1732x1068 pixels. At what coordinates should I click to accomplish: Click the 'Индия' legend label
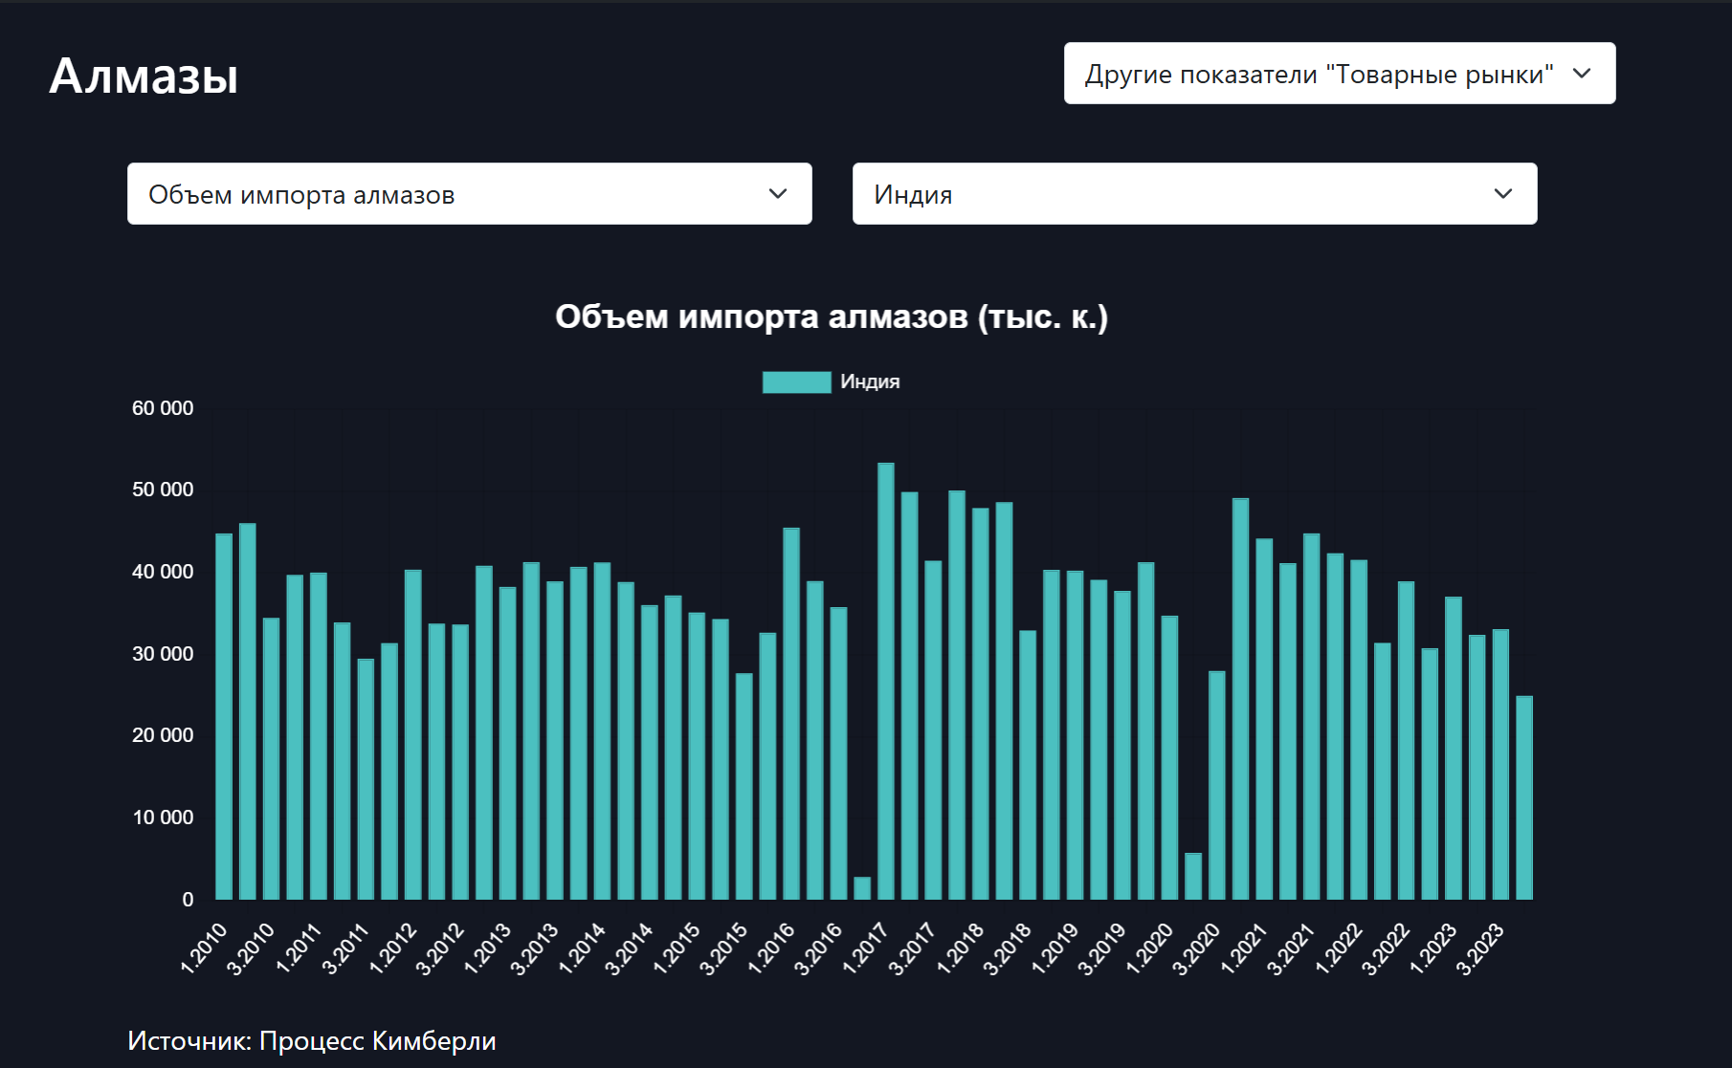[x=870, y=381]
